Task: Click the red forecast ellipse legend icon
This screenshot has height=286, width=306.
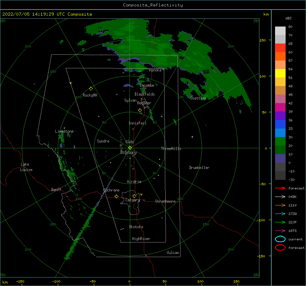Action: (x=280, y=248)
